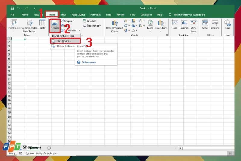Follow the Tell me more link
Screen dimensions: 241x161
[89, 62]
